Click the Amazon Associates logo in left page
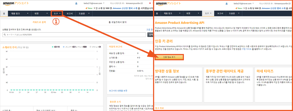The image size is (293, 111). click(x=16, y=4)
